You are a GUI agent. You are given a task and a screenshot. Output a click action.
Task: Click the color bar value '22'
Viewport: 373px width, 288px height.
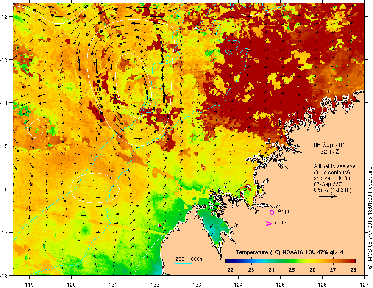[230, 270]
